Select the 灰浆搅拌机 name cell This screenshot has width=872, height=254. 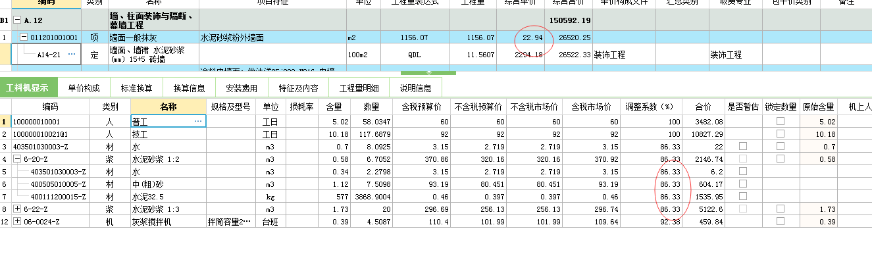click(x=168, y=222)
